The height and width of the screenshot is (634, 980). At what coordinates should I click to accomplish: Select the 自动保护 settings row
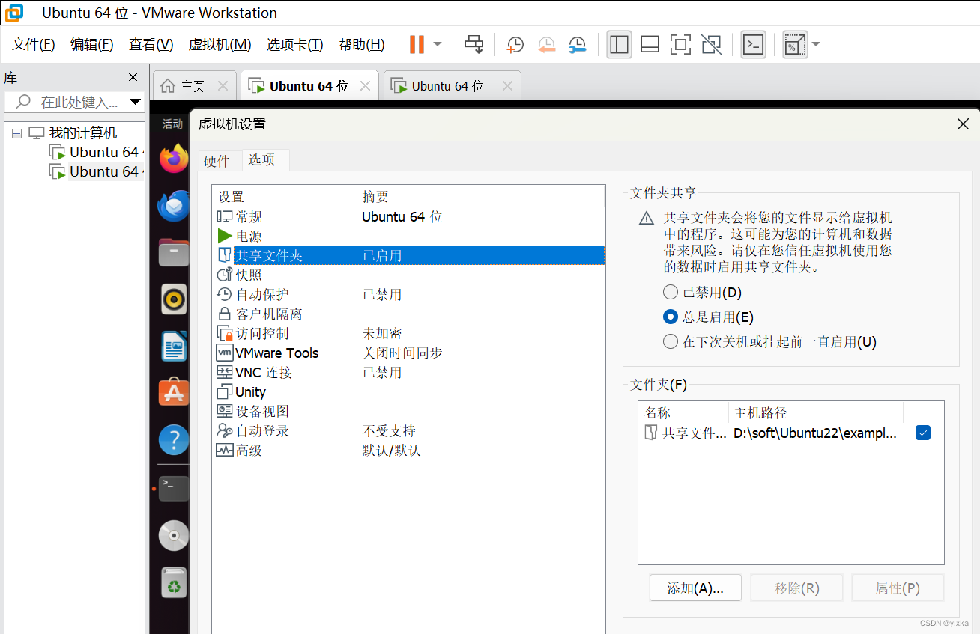point(408,295)
